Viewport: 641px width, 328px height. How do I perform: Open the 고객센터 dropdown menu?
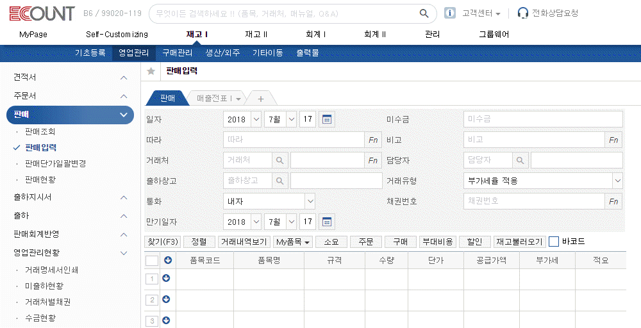coord(481,13)
